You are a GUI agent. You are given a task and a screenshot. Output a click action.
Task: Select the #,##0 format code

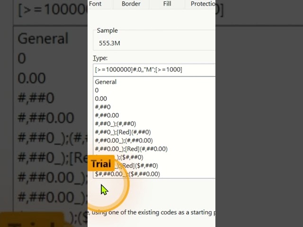(103, 107)
